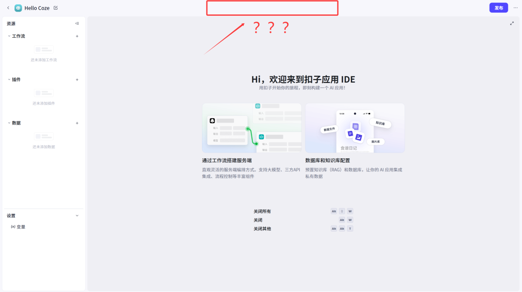522x292 pixels.
Task: Click the 关闭其他 shortcut row
Action: point(303,228)
